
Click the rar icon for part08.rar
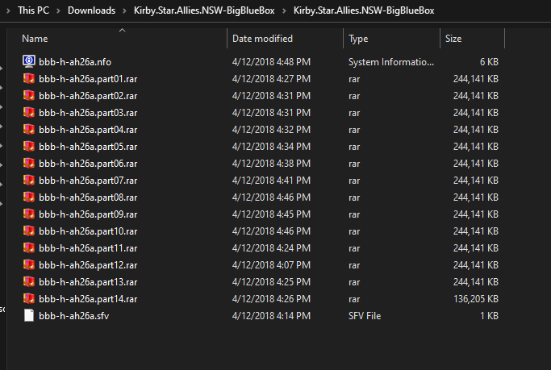(29, 197)
